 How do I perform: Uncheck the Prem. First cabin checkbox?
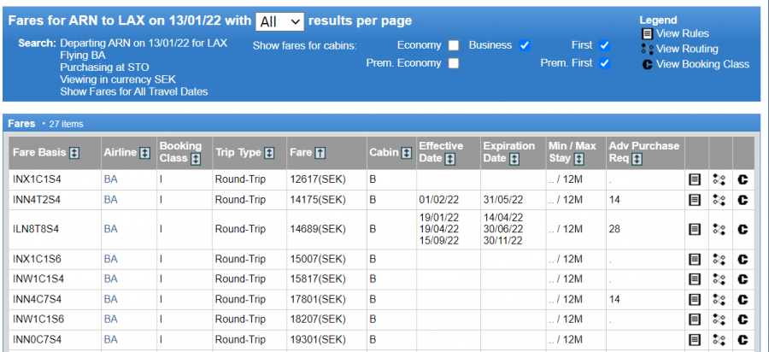pyautogui.click(x=604, y=63)
